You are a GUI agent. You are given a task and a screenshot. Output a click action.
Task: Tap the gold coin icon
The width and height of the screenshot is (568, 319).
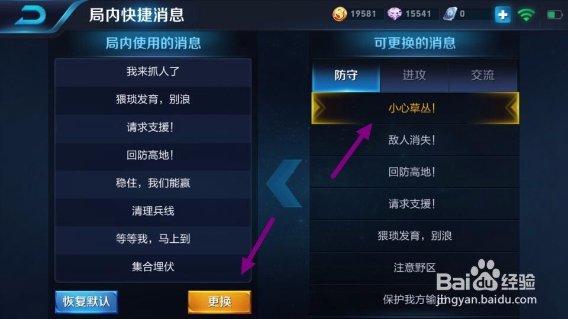(x=340, y=14)
